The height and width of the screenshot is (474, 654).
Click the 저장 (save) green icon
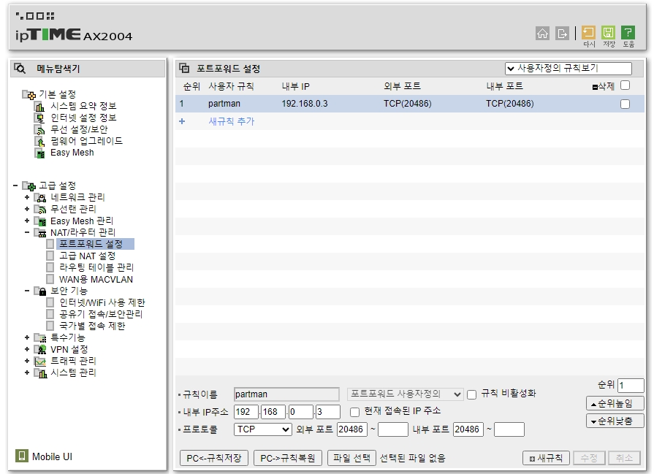coord(608,33)
